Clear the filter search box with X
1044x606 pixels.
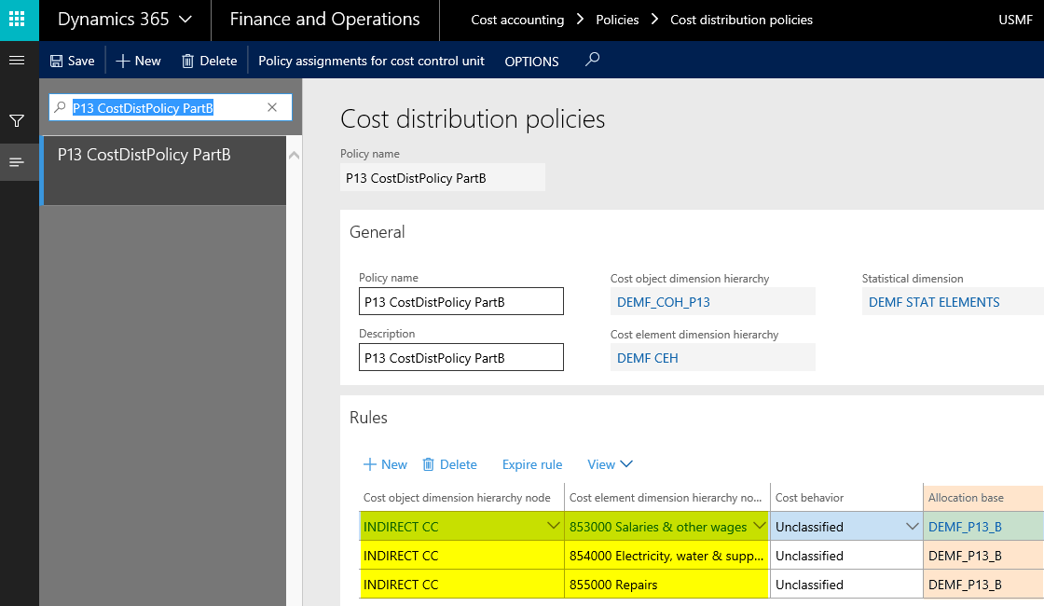click(272, 108)
